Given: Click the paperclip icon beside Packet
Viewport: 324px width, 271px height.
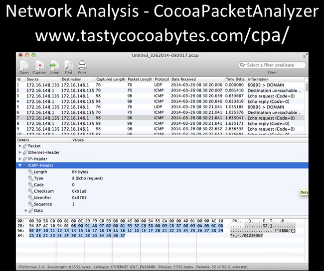Looking at the screenshot, I should [x=25, y=146].
